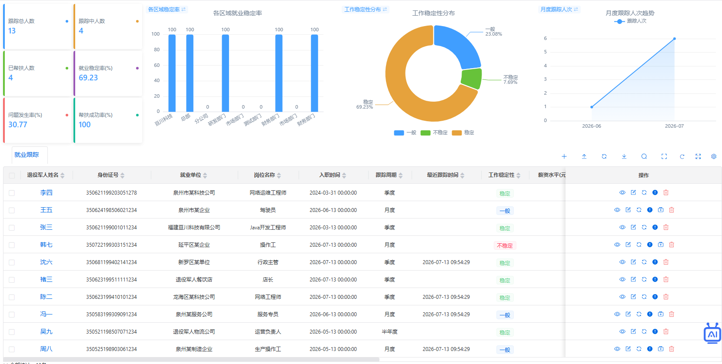
Task: Open the search magnifier in the toolbar
Action: coord(644,156)
